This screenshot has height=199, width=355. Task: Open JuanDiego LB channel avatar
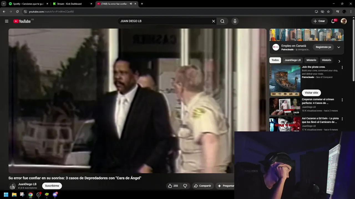tap(12, 186)
